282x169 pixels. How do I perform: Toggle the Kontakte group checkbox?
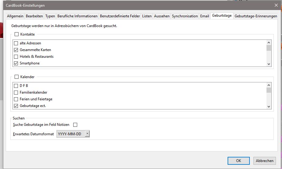tap(16, 34)
